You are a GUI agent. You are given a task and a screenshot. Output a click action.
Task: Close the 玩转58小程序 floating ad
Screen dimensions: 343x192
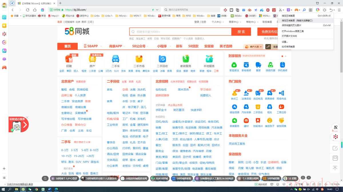(x=27, y=117)
